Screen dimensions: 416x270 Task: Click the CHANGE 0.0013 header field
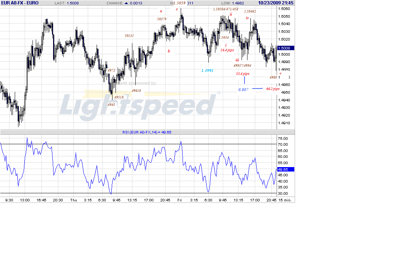[x=124, y=3]
